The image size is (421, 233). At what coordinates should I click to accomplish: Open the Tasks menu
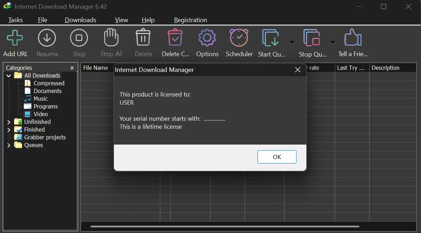[15, 20]
